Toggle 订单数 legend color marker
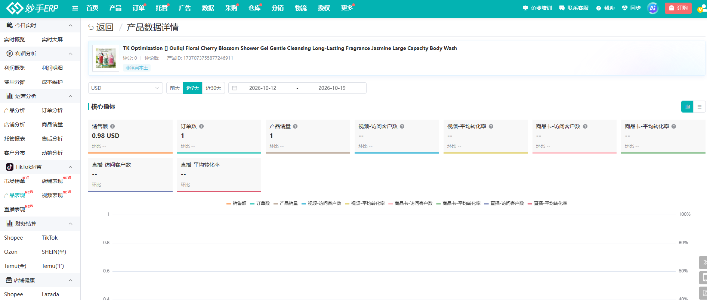Viewport: 707px width, 300px height. click(252, 203)
